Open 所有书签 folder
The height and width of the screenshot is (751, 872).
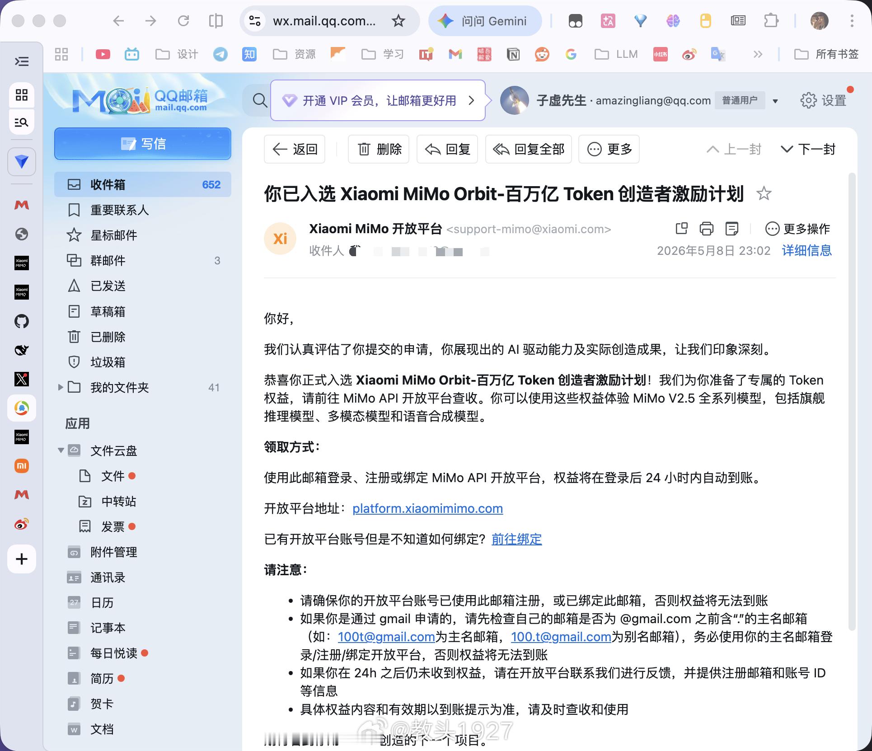[827, 54]
